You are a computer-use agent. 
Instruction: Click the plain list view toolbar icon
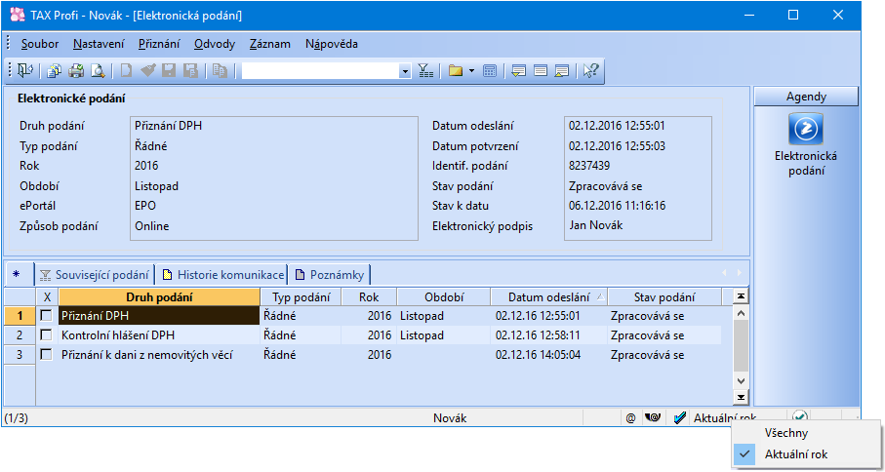point(541,70)
